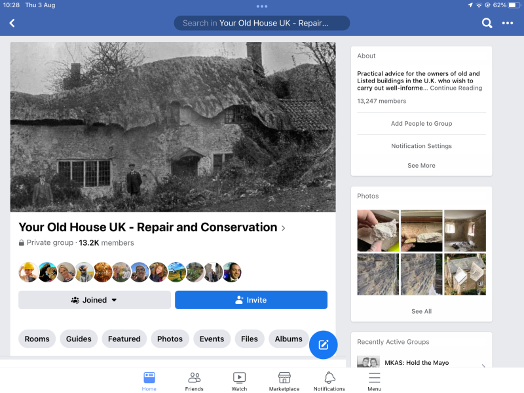Open the Menu tab
This screenshot has height=393, width=524.
tap(374, 382)
